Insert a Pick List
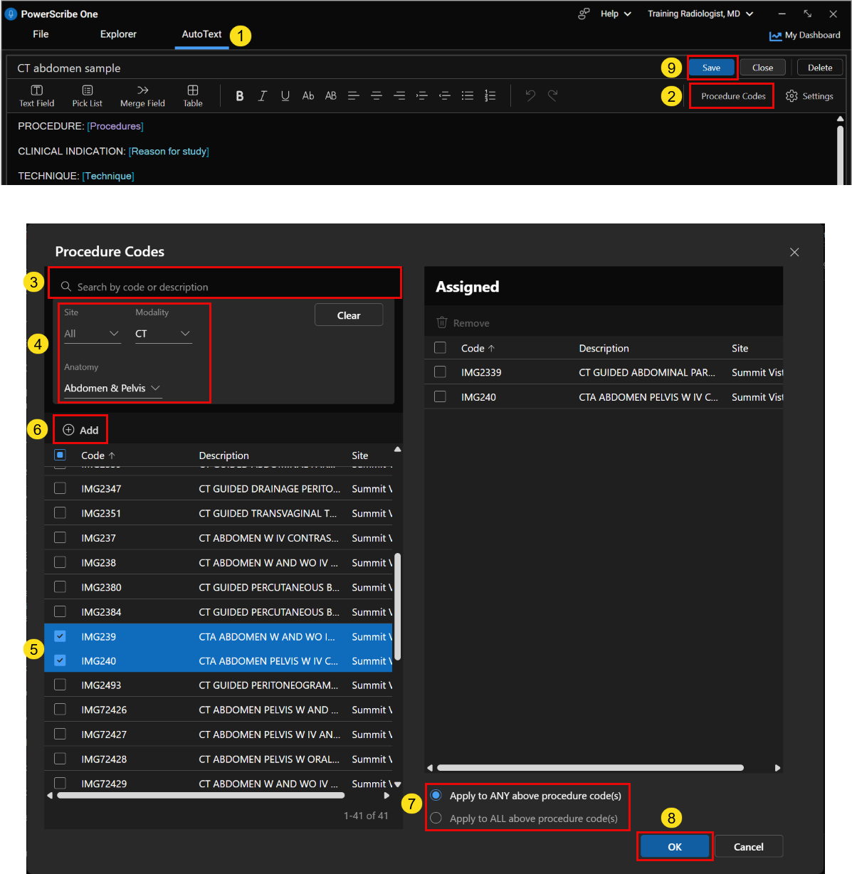 pos(87,96)
